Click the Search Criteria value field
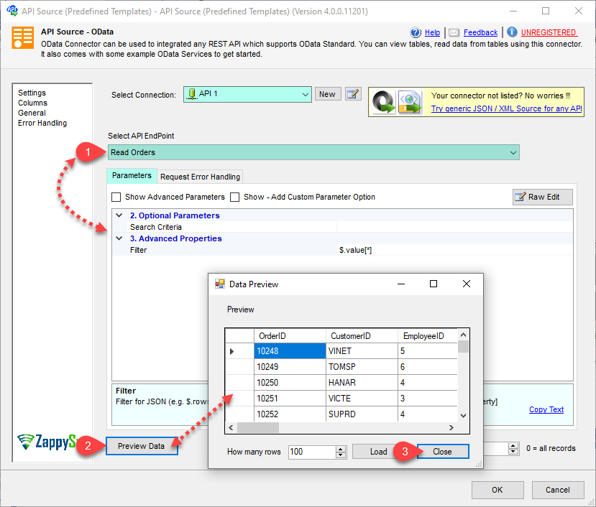The width and height of the screenshot is (596, 507). coord(455,227)
